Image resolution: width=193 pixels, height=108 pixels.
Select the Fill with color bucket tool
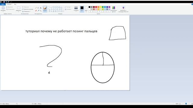(38, 8)
